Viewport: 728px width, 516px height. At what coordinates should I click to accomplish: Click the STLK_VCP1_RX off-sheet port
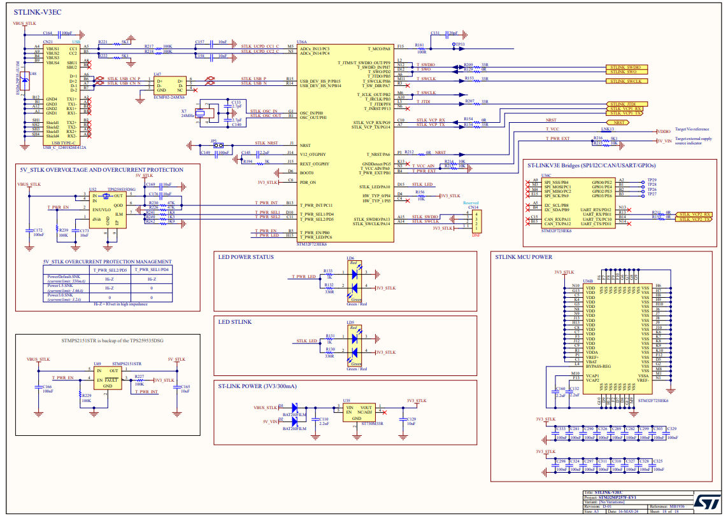(x=625, y=109)
